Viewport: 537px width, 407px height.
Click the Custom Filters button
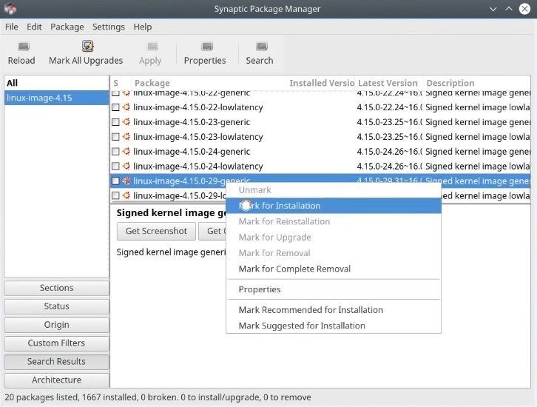click(56, 343)
